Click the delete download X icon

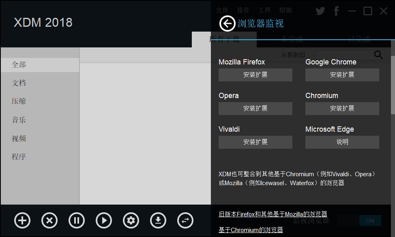49,220
